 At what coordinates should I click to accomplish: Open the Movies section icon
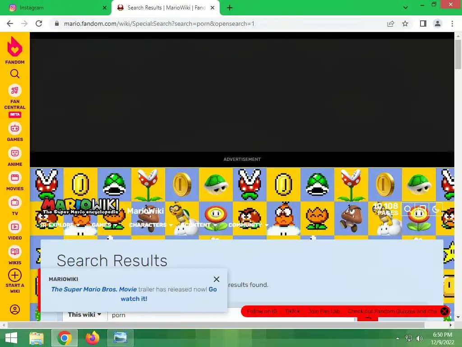[15, 178]
